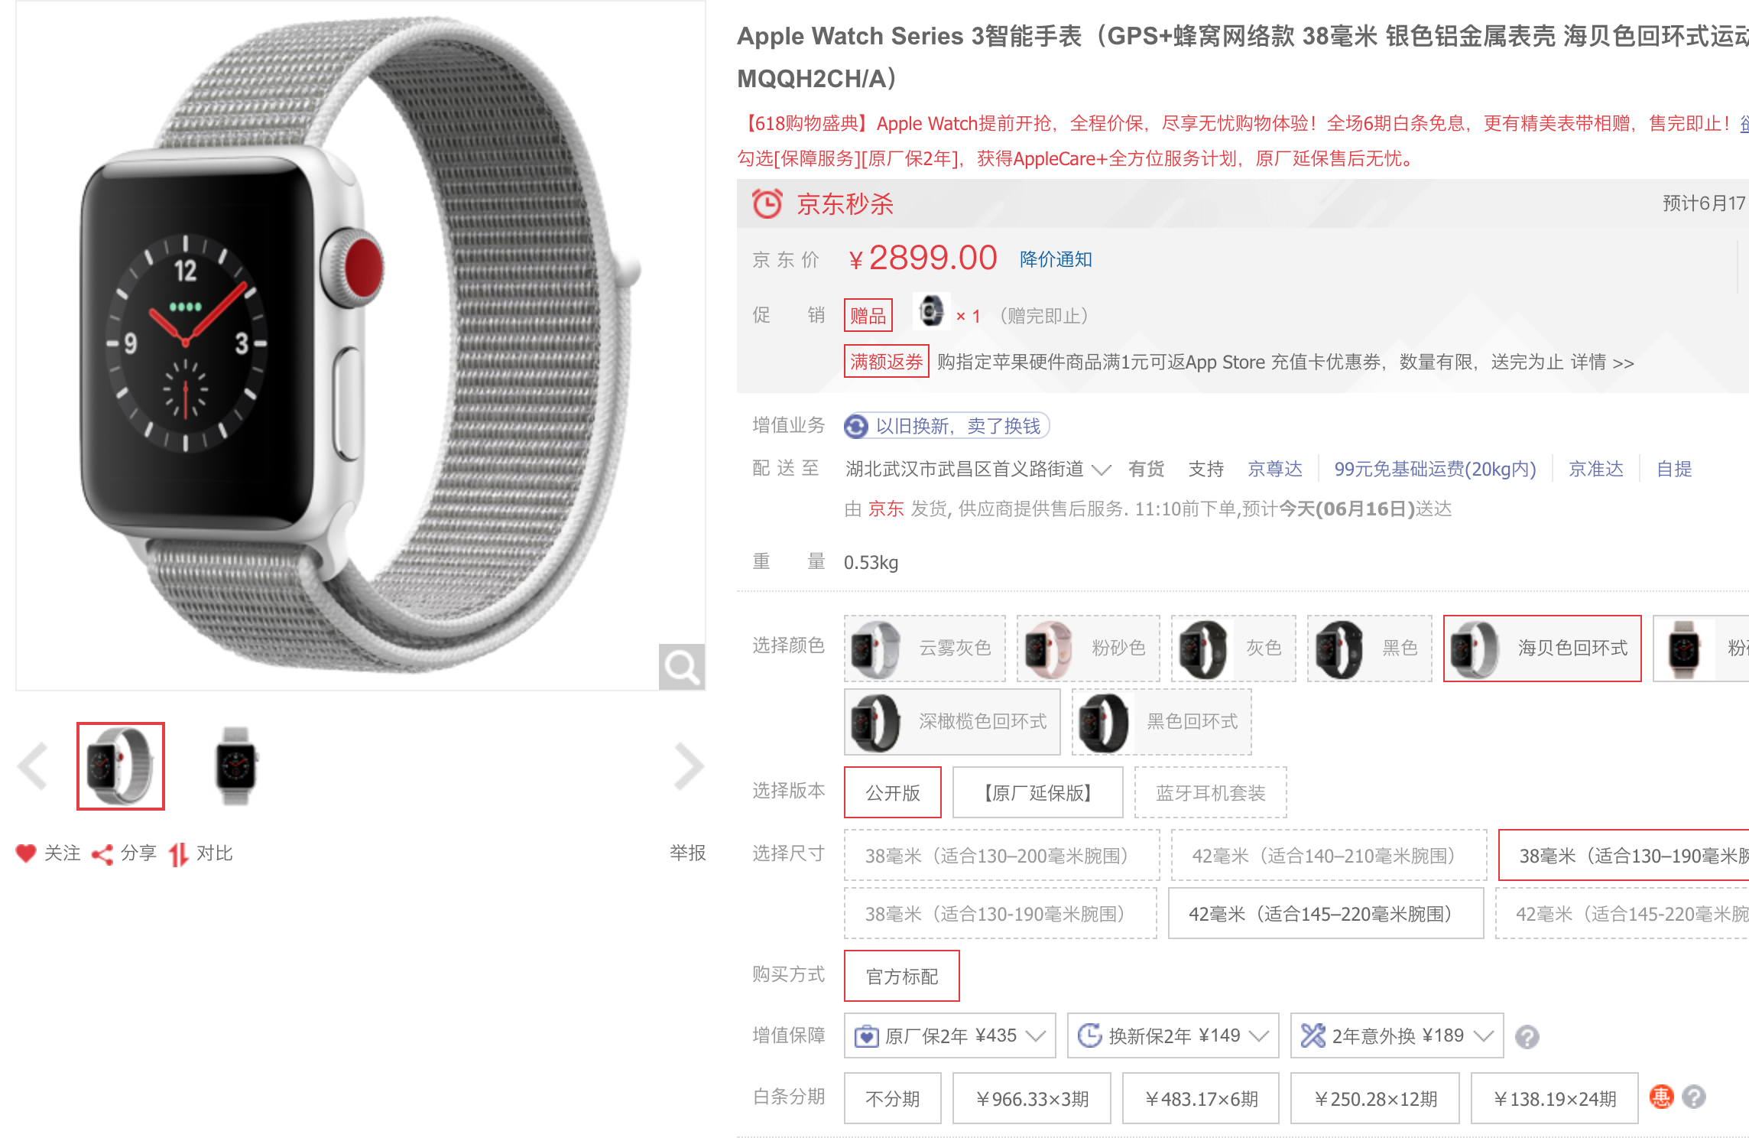Open the 换新保2年 ¥149 dropdown

pyautogui.click(x=1173, y=1035)
